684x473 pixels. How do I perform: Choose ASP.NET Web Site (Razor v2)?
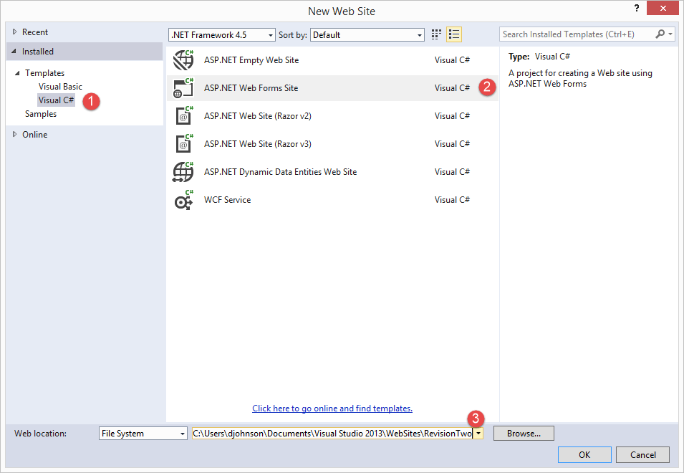pos(332,116)
